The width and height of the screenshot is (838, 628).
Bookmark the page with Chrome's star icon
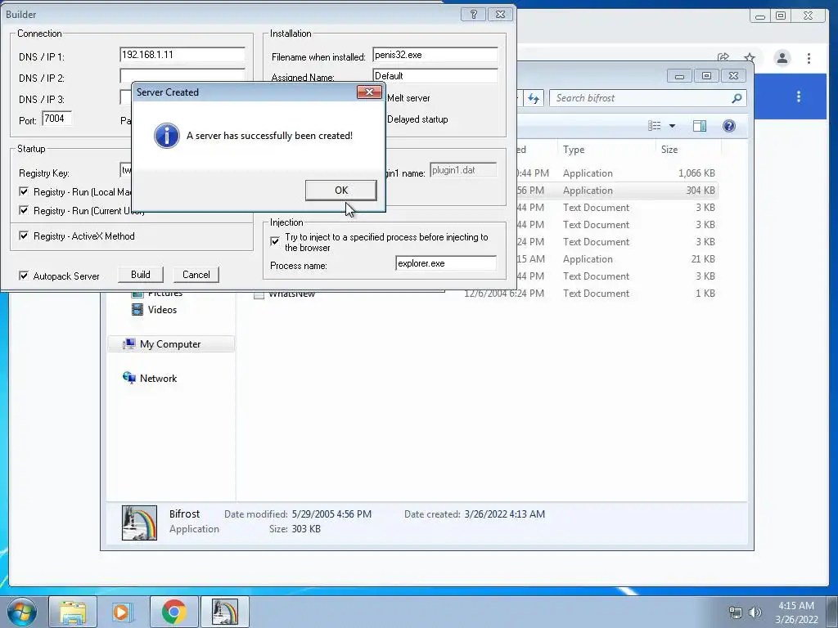coord(750,58)
